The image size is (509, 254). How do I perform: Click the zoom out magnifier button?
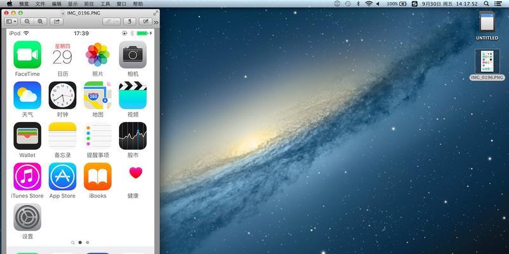coord(27,22)
